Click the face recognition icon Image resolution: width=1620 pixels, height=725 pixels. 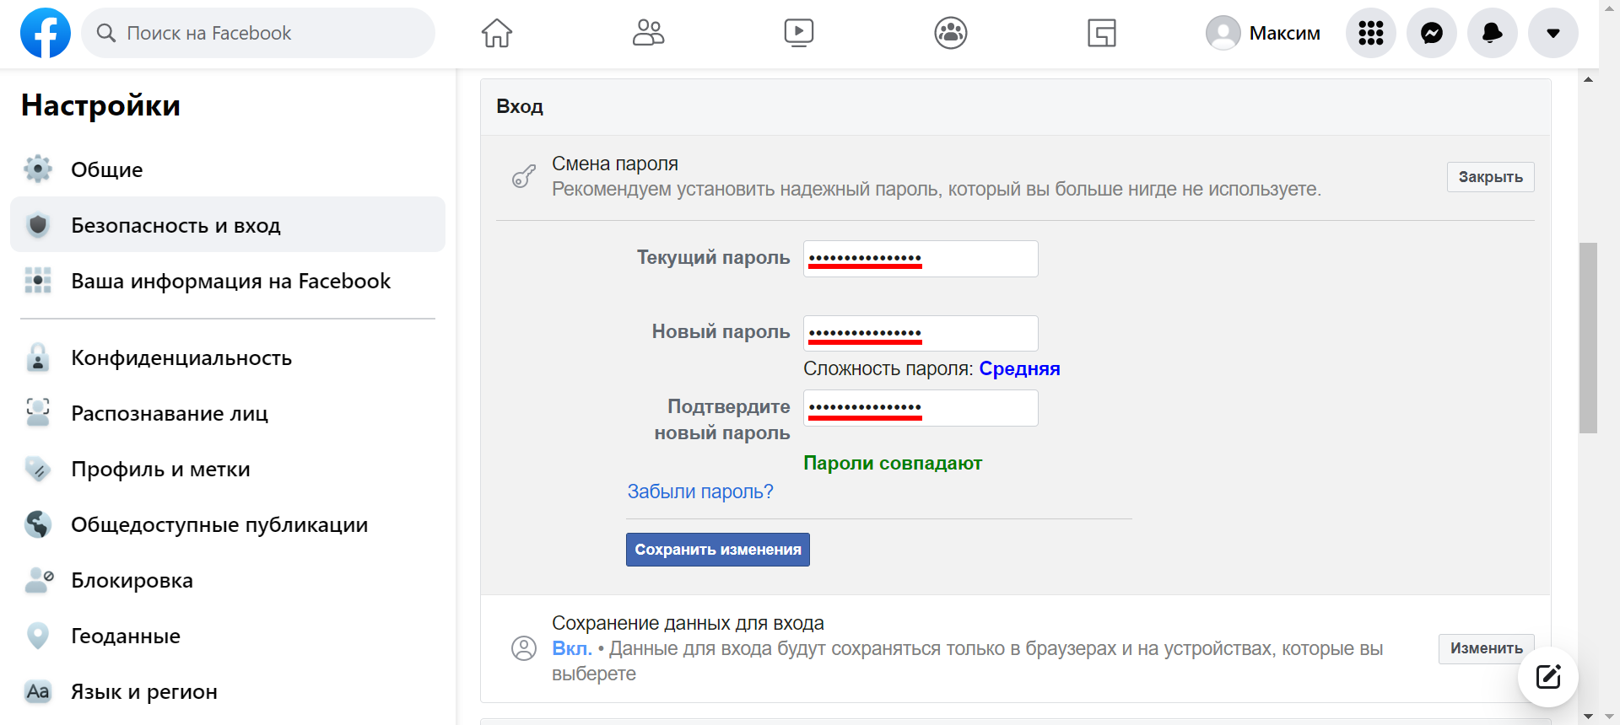coord(38,413)
